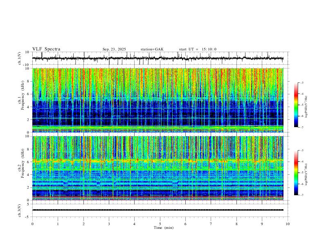
Task: Click the ch.1 spectrogram panel
Action: [158, 100]
